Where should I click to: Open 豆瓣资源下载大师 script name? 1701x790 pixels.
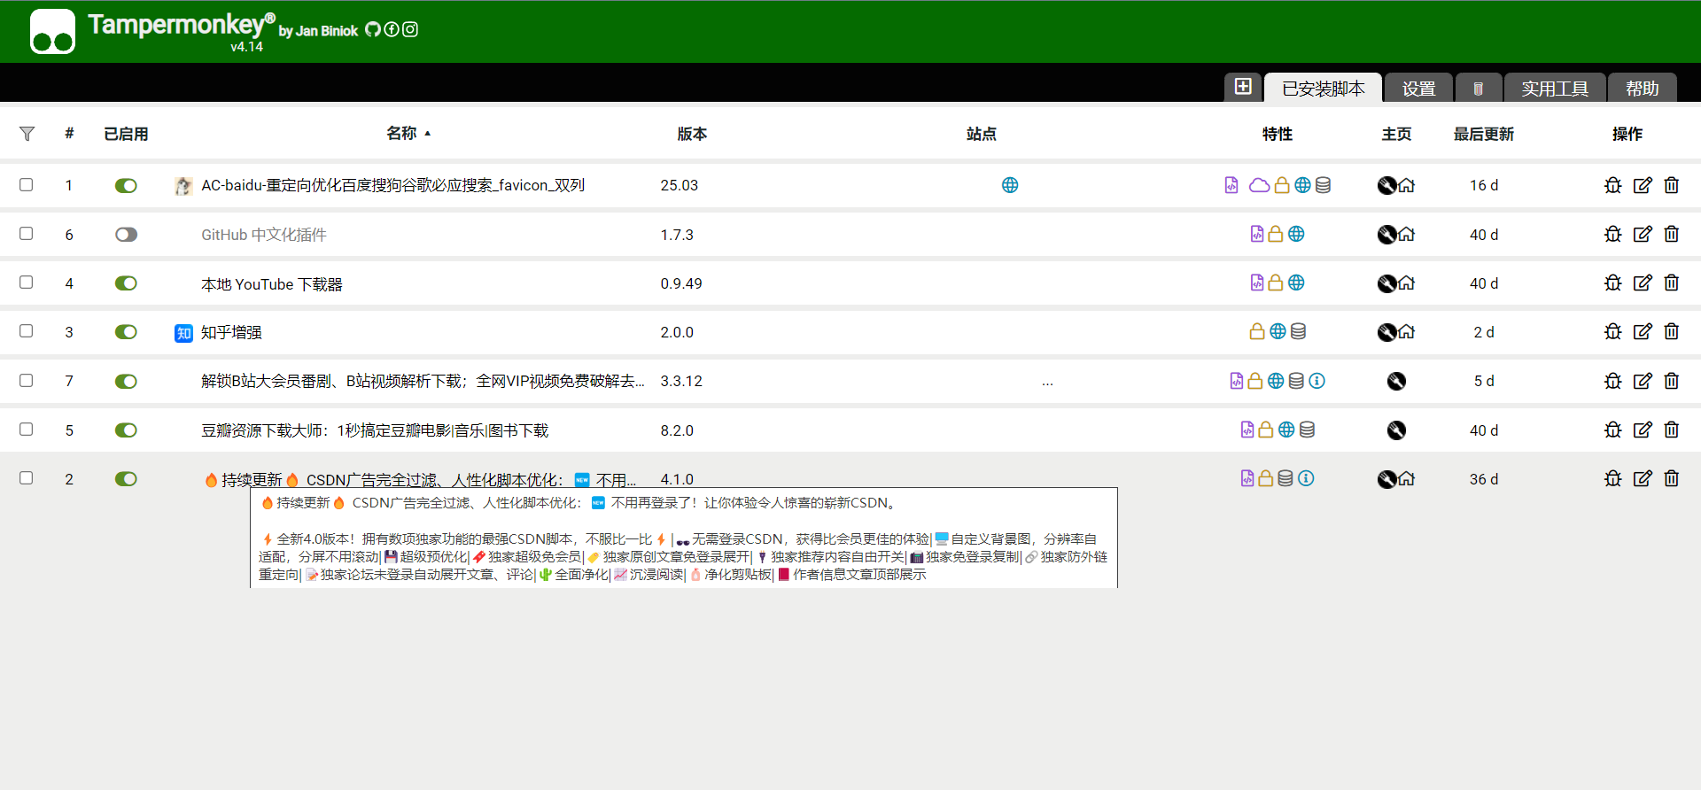coord(375,430)
